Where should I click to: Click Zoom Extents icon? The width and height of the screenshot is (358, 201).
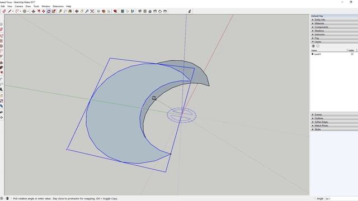pyautogui.click(x=92, y=11)
